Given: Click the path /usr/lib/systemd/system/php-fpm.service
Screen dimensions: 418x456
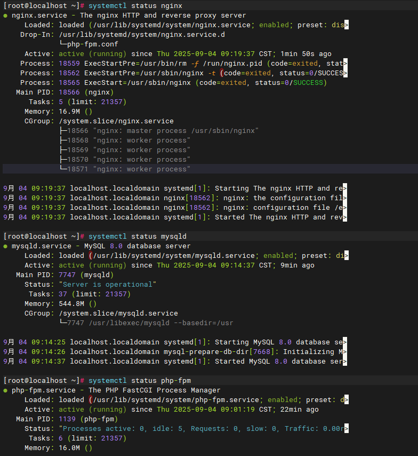Looking at the screenshot, I should point(176,400).
